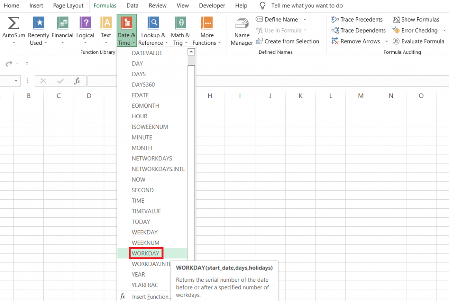
Task: Open the Logical functions list
Action: pos(85,29)
